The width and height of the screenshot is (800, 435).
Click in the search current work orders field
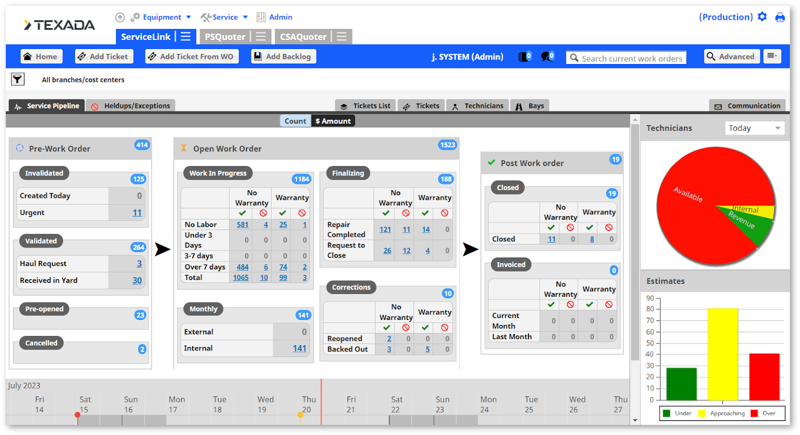(x=626, y=58)
